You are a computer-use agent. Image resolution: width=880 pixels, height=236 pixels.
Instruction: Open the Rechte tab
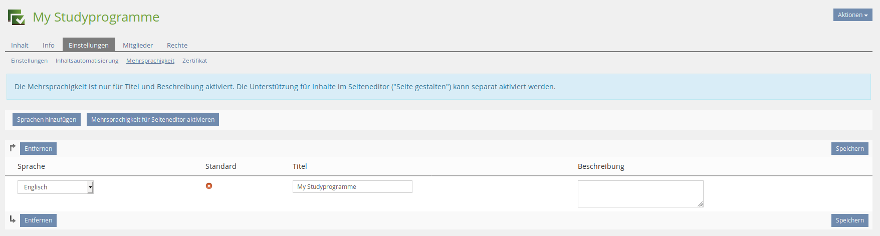coord(177,45)
